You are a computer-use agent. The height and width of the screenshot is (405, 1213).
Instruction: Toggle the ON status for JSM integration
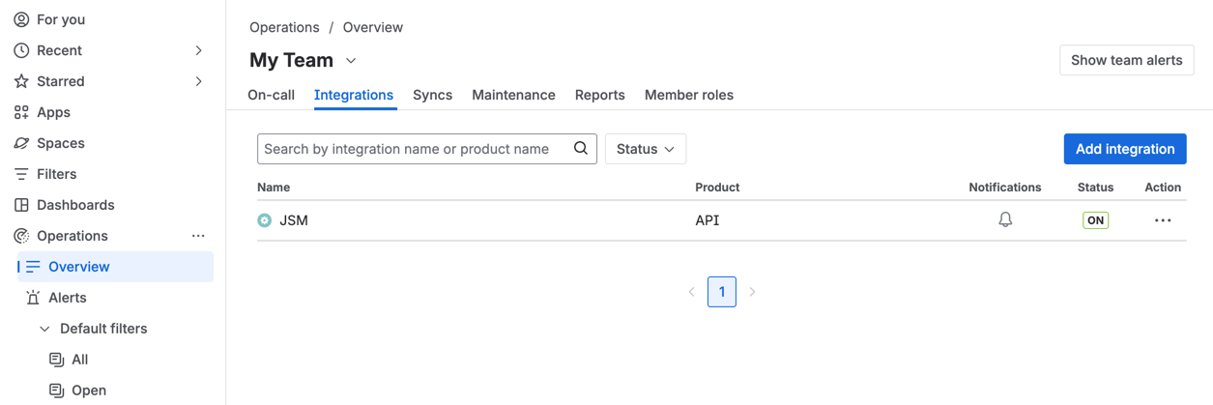[x=1095, y=220]
